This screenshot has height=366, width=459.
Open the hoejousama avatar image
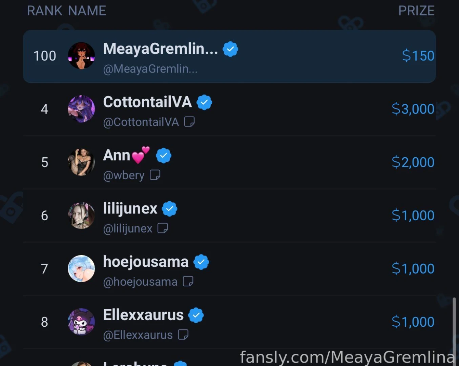click(81, 269)
